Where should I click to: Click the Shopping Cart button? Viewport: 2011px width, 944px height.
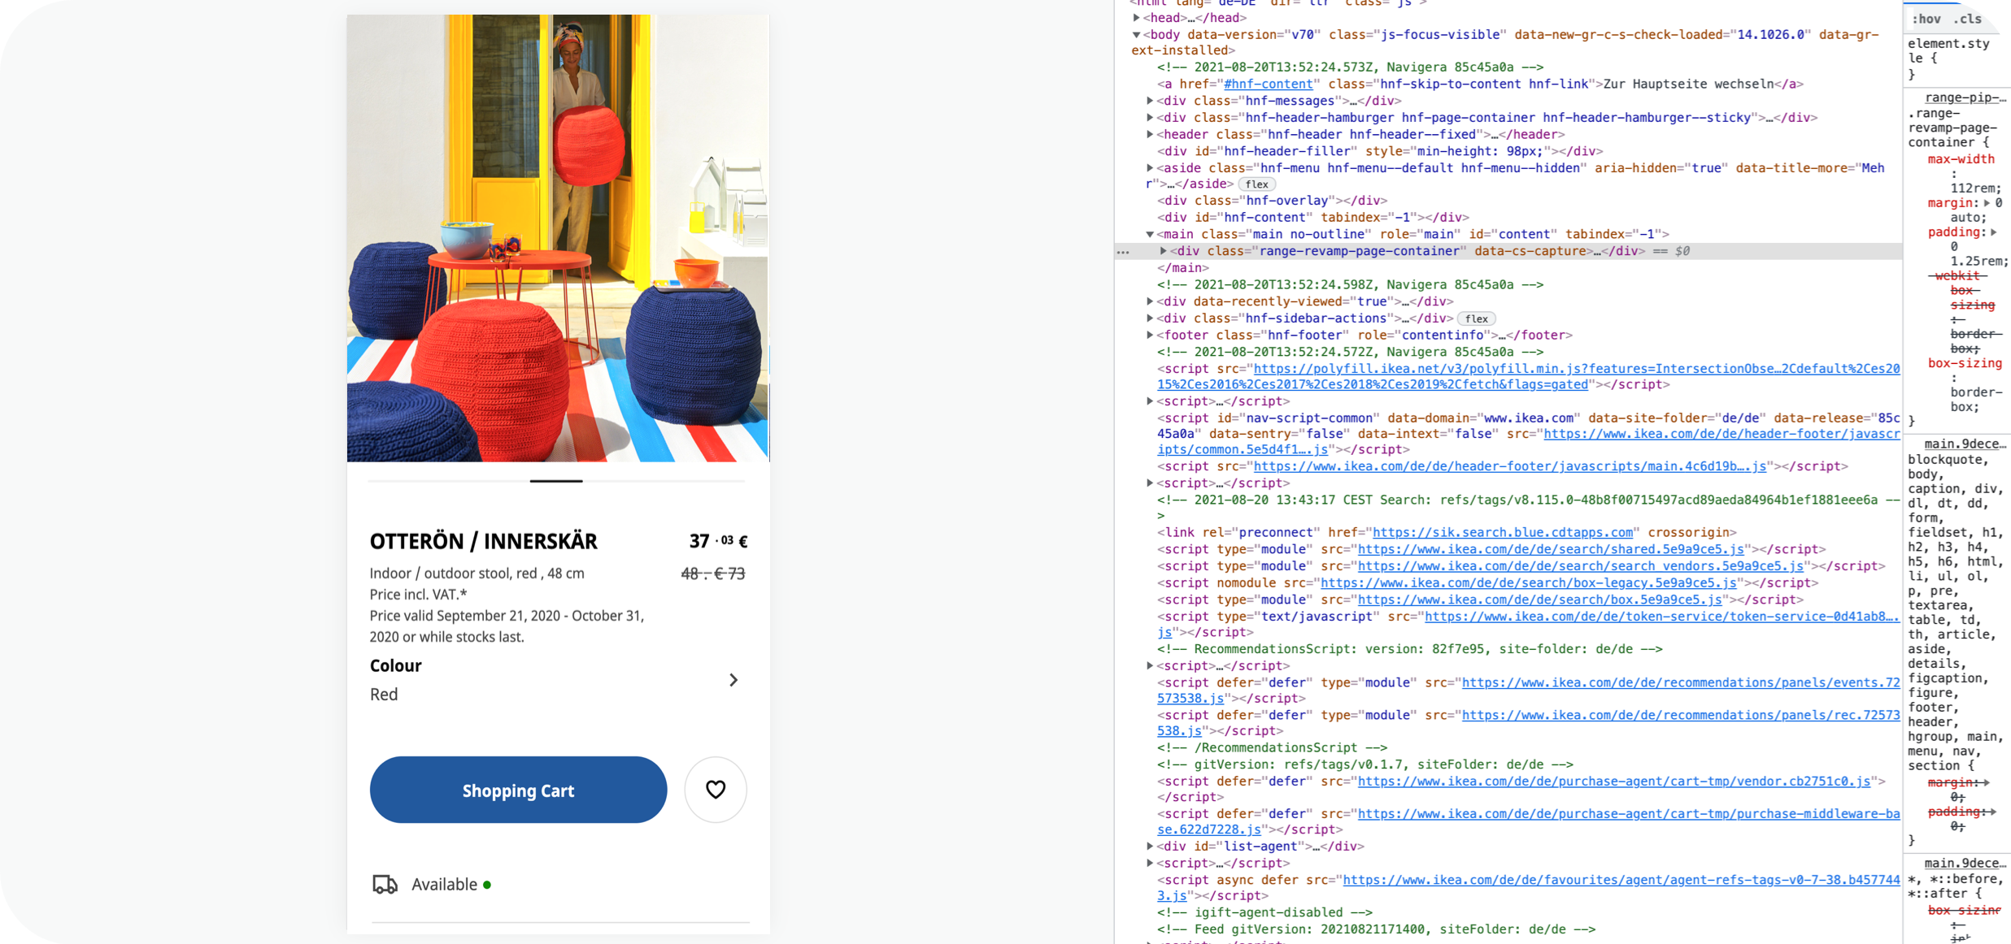tap(517, 789)
